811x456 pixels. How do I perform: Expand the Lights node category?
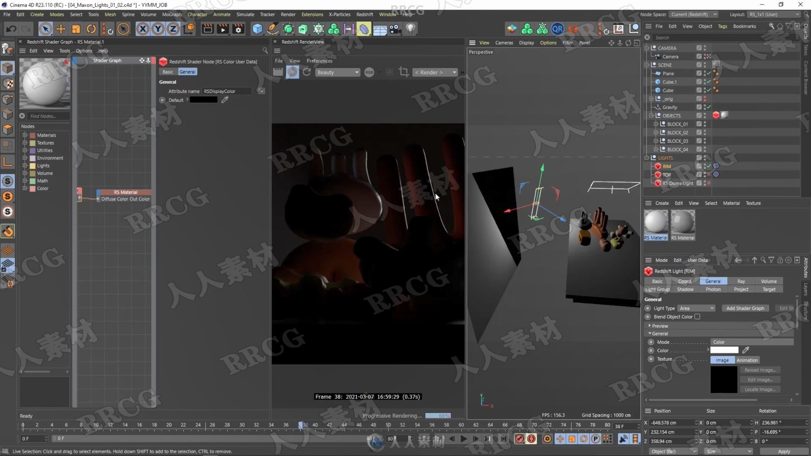pyautogui.click(x=25, y=166)
